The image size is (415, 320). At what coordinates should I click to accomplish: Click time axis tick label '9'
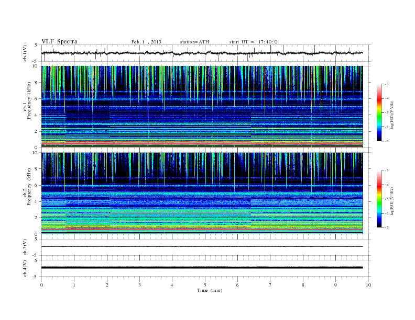point(335,285)
